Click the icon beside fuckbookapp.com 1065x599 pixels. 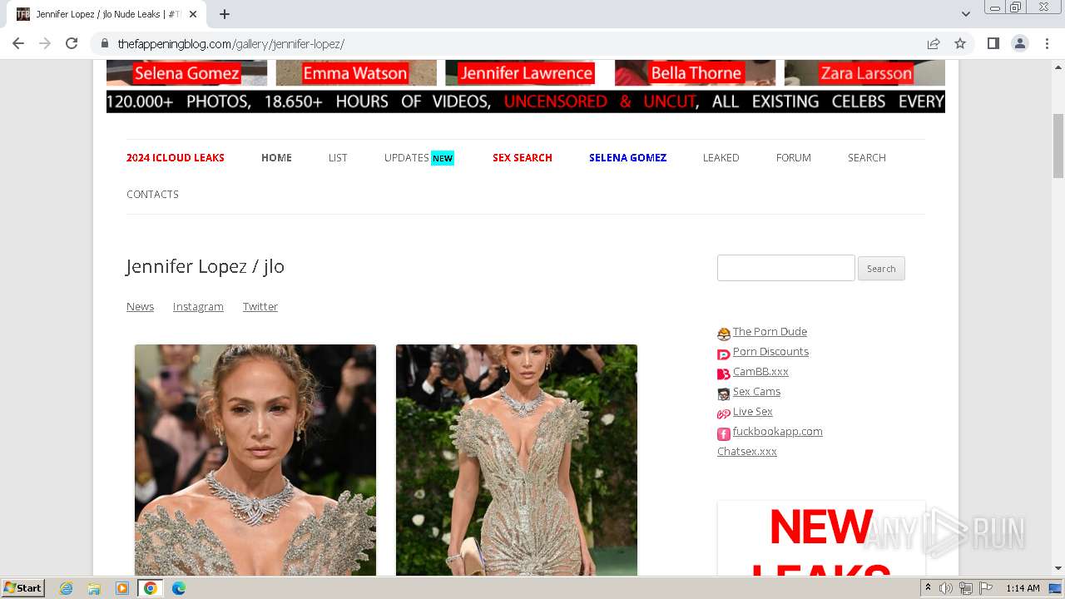point(724,433)
